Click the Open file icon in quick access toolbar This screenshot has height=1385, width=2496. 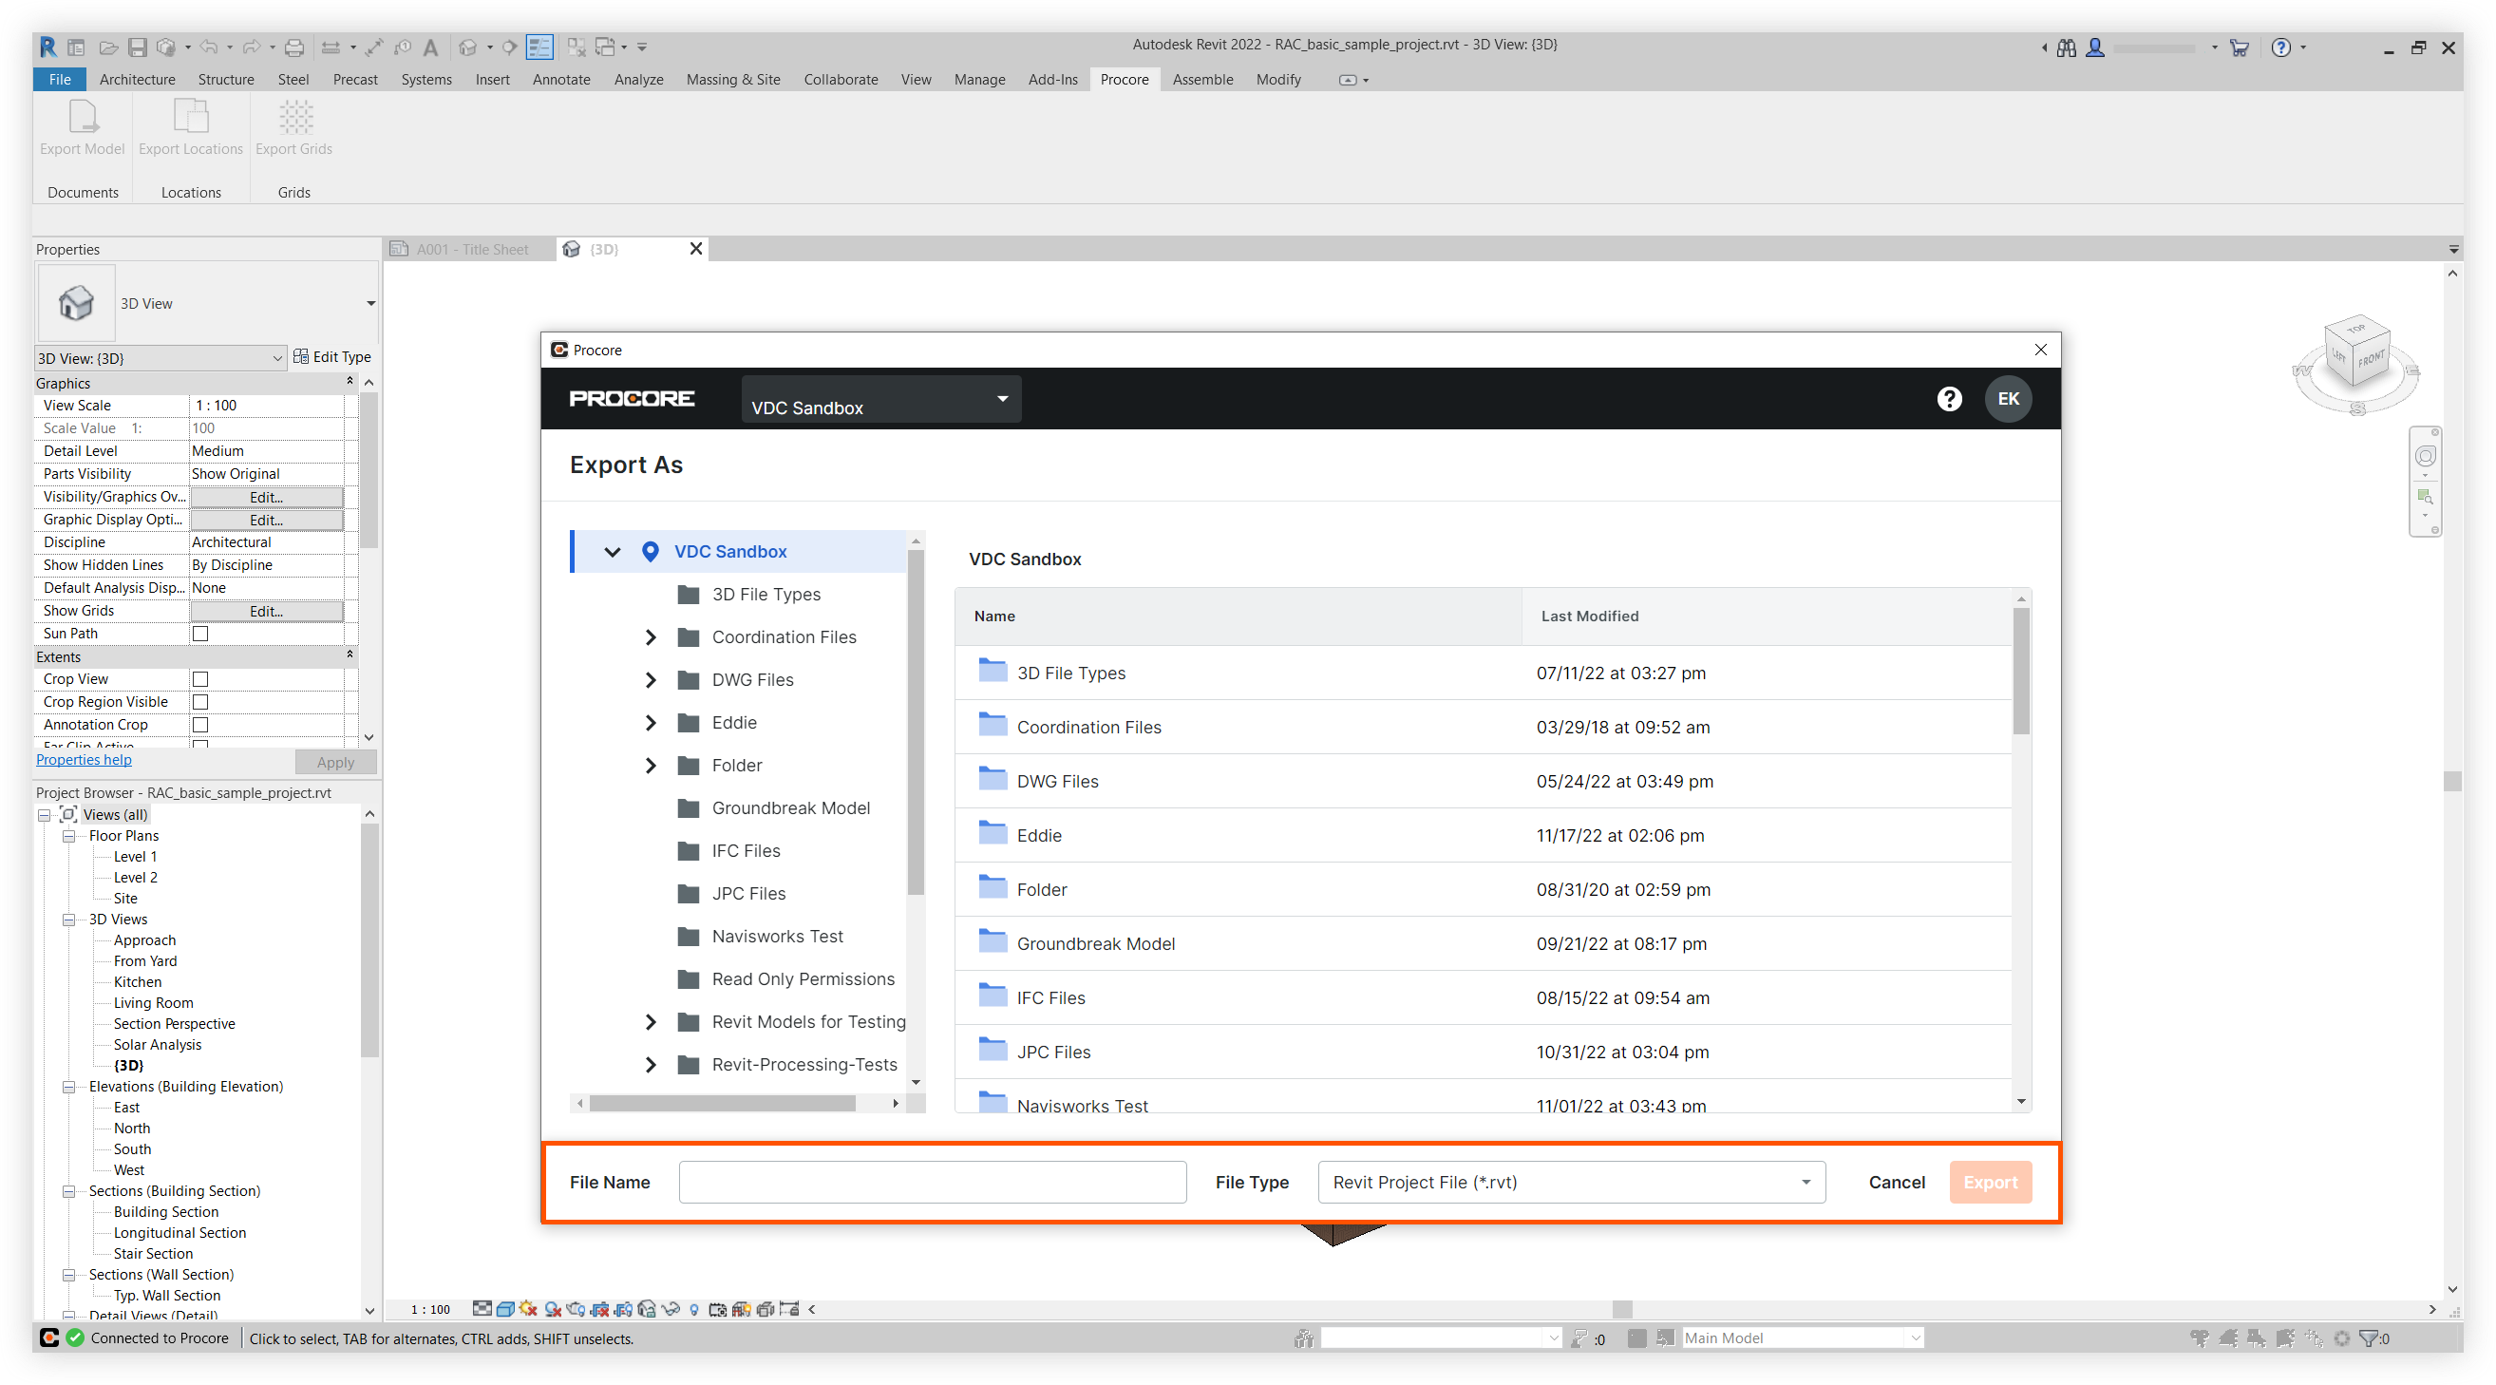pyautogui.click(x=108, y=47)
